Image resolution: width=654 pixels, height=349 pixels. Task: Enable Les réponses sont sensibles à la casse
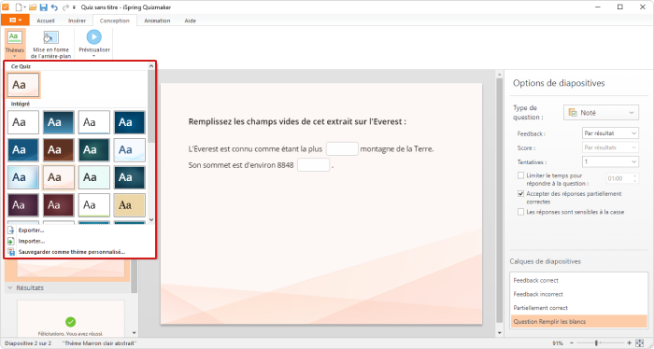pyautogui.click(x=520, y=212)
